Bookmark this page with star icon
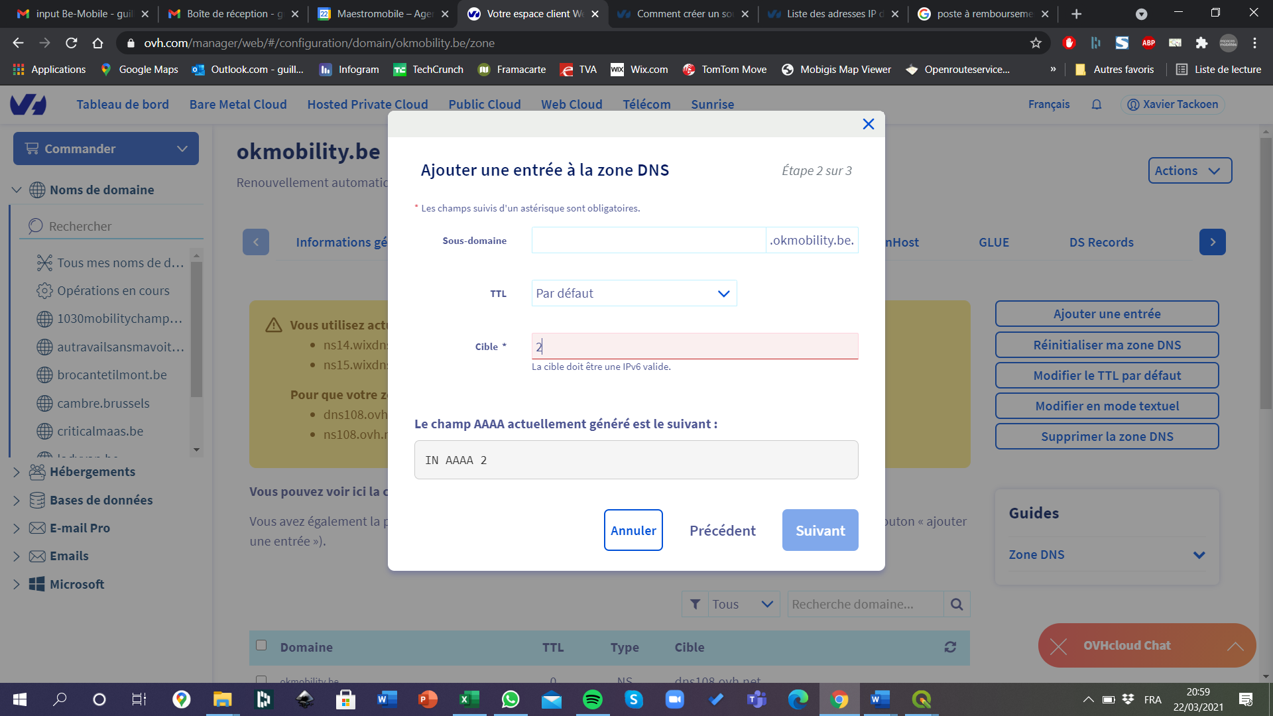 pyautogui.click(x=1036, y=43)
